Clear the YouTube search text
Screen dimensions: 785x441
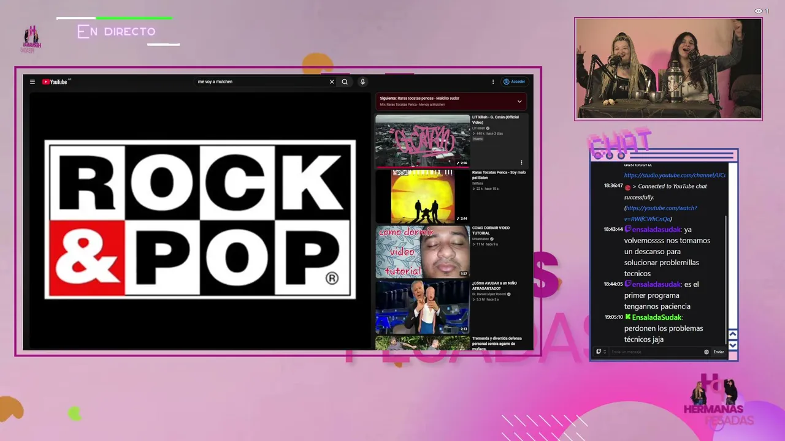pos(332,81)
